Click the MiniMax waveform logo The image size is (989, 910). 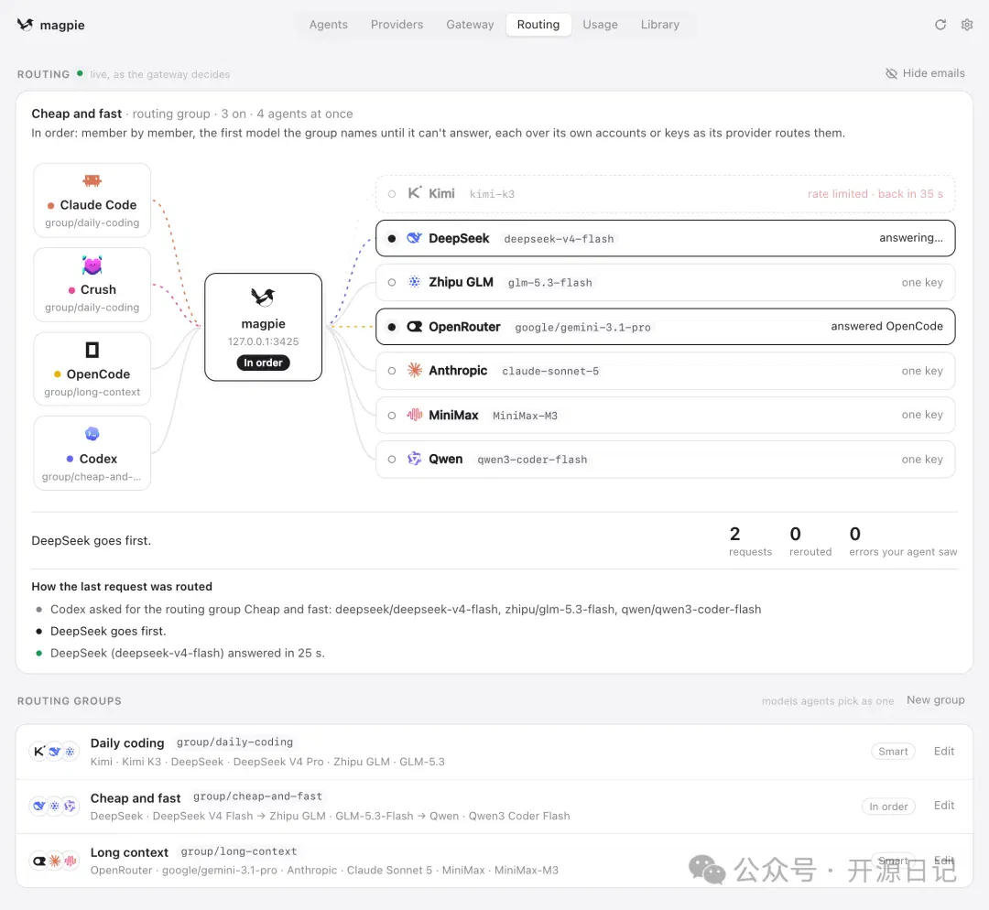tap(415, 415)
